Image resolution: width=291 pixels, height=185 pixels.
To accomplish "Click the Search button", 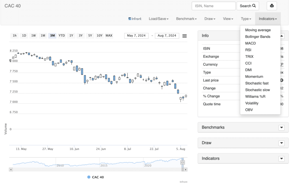I will [x=248, y=6].
